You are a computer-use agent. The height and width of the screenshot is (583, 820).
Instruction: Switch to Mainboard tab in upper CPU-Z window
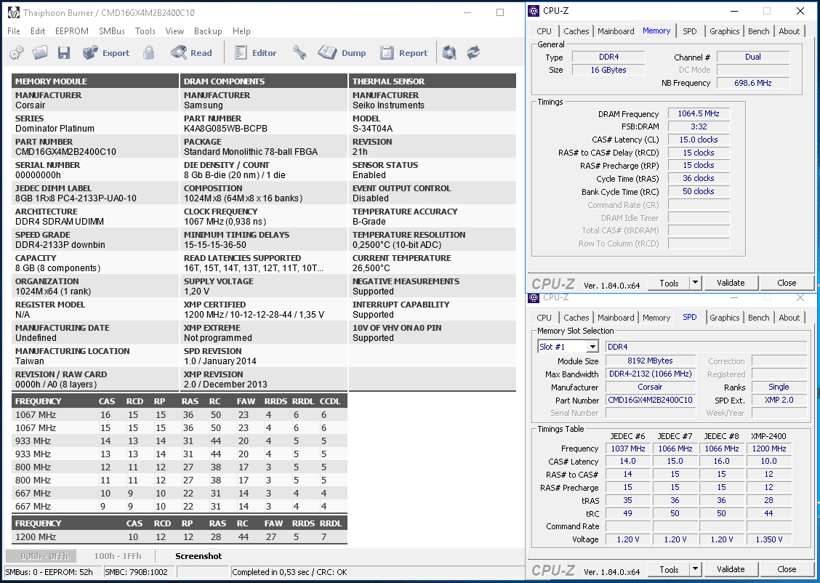[616, 31]
